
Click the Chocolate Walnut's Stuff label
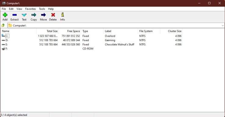pyautogui.click(x=120, y=44)
